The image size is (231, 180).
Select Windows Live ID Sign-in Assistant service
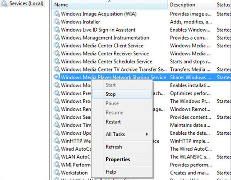tap(98, 30)
